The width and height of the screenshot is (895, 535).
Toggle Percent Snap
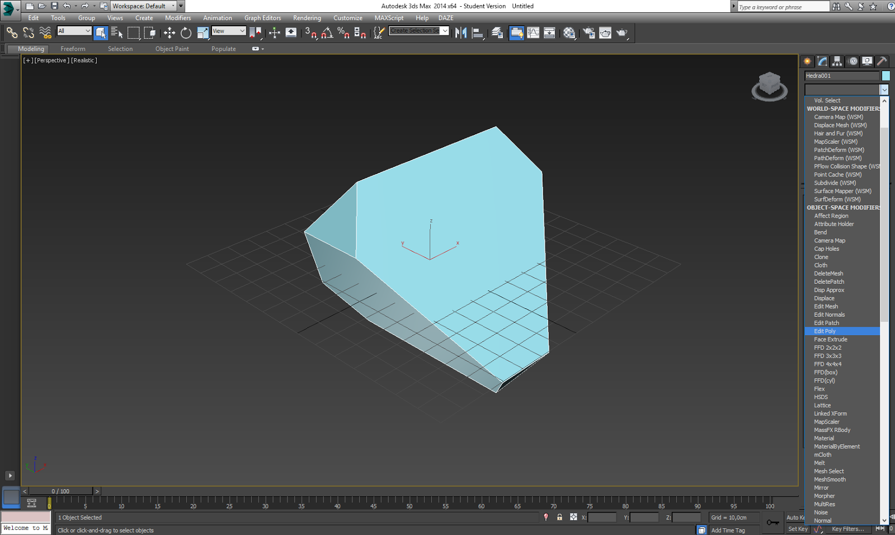[x=343, y=33]
